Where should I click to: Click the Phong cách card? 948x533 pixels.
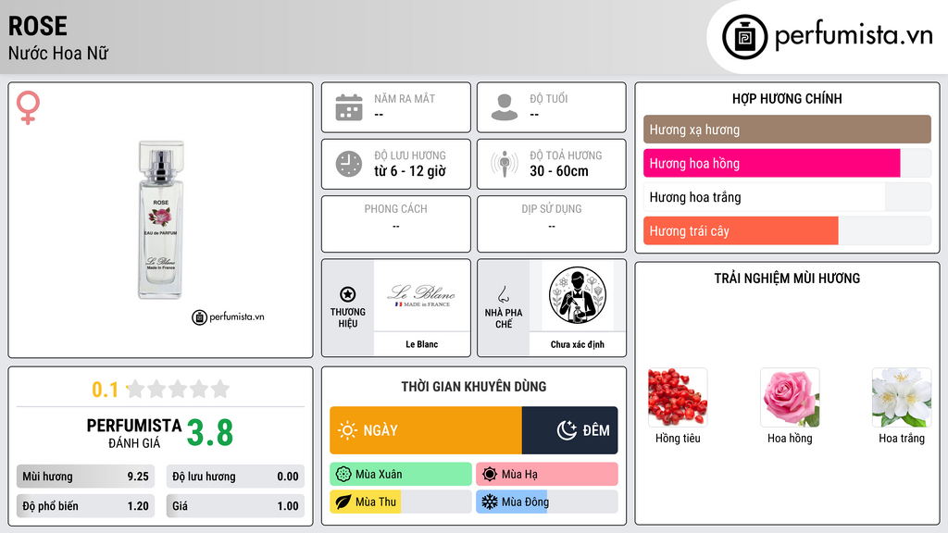(396, 224)
